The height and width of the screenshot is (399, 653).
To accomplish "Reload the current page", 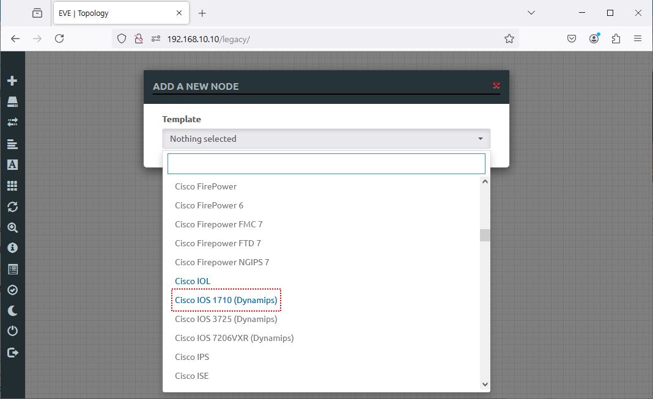I will (x=59, y=38).
